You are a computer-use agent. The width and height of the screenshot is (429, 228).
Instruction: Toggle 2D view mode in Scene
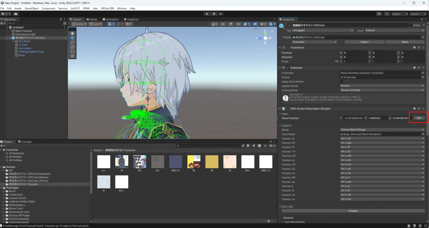(223, 24)
